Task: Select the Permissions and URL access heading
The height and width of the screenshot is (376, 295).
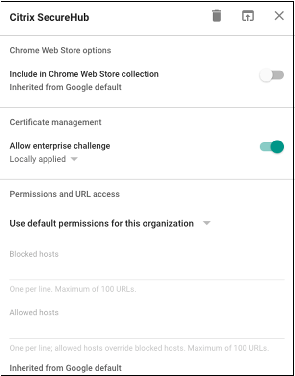Action: 65,194
